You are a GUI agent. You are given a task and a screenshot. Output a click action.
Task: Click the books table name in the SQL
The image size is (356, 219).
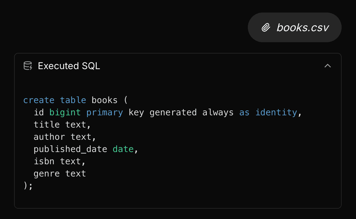[x=104, y=100]
